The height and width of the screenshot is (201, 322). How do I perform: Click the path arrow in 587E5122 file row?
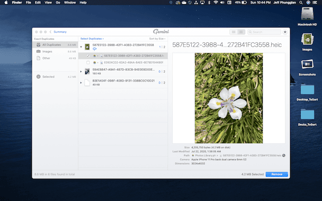coord(98,56)
